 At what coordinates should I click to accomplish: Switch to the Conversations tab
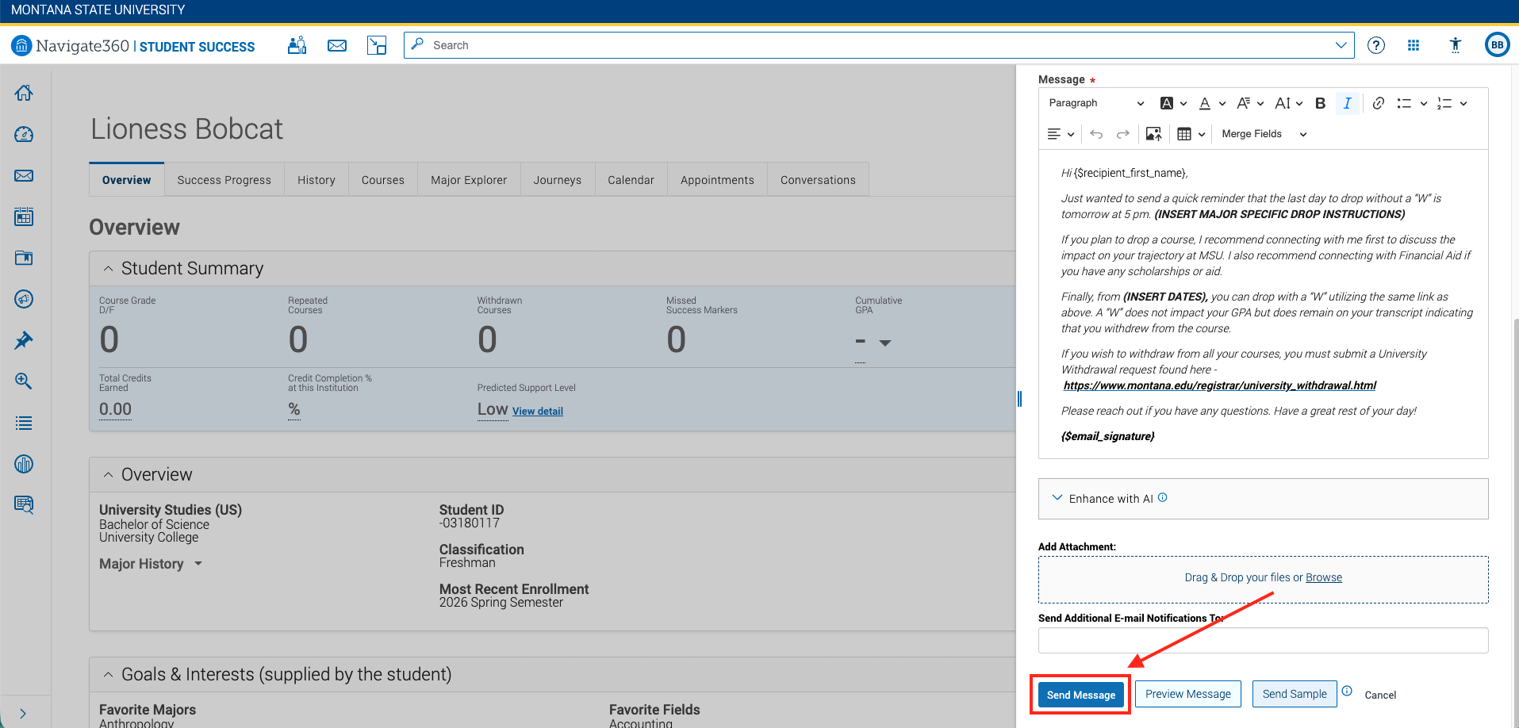[818, 180]
